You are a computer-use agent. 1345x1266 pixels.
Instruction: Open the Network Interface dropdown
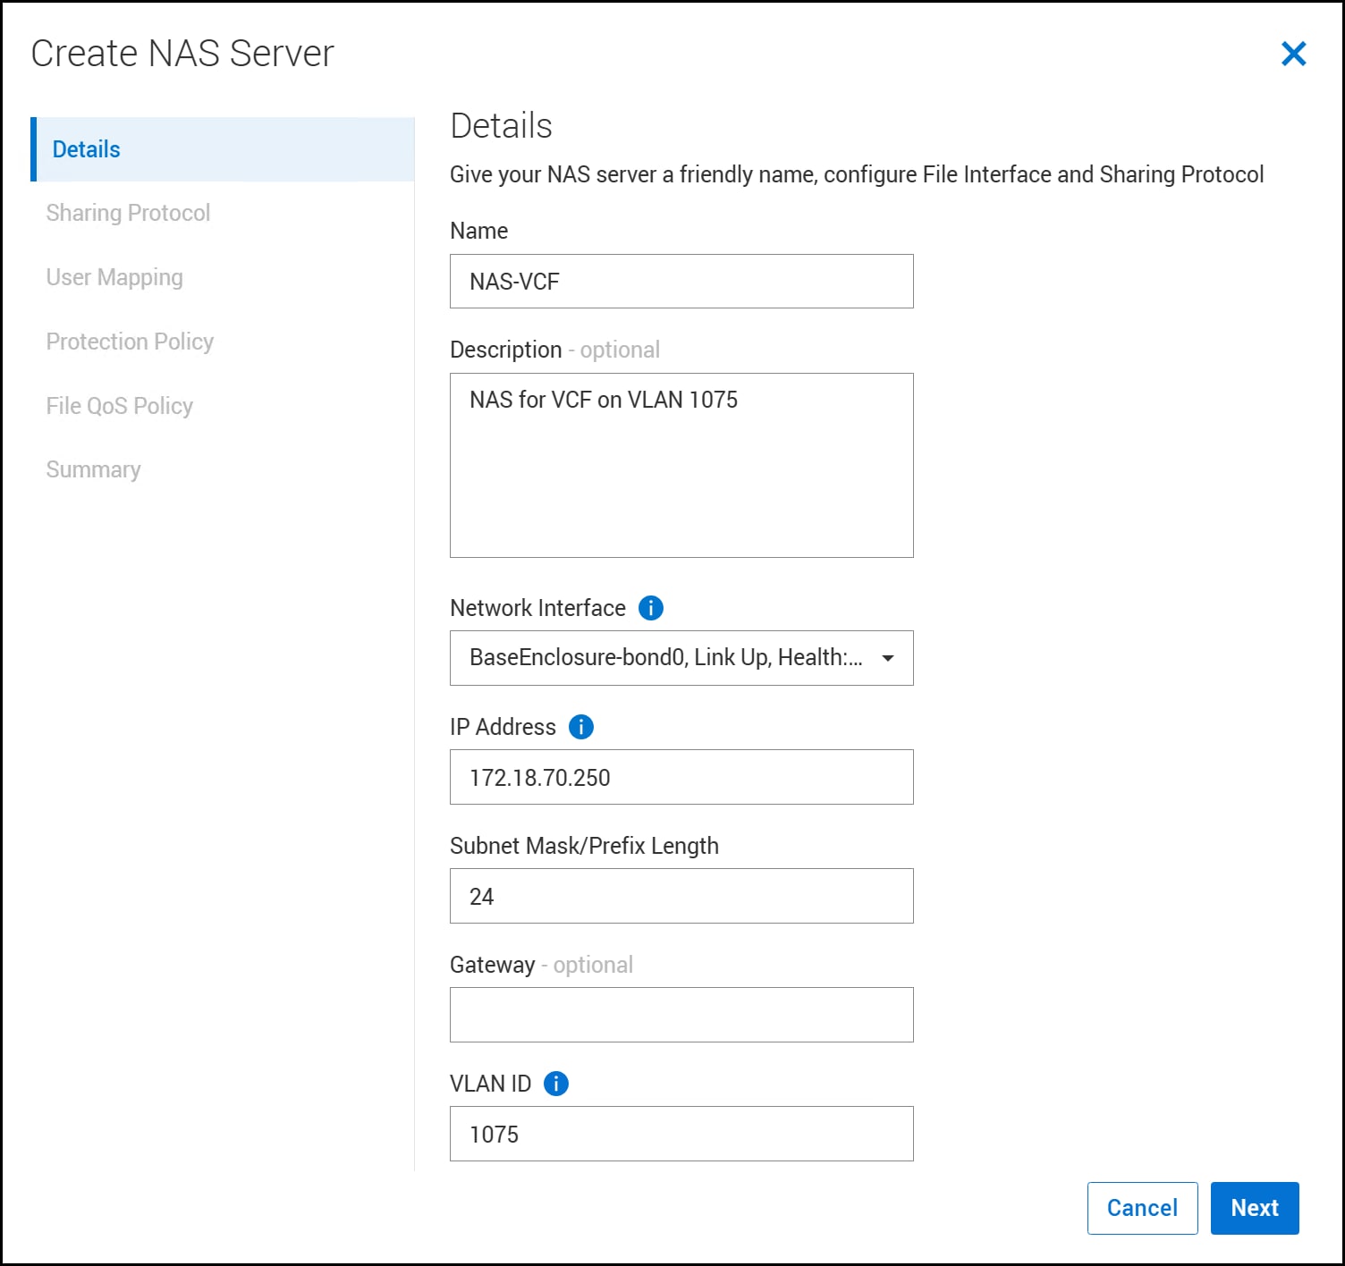click(x=681, y=658)
